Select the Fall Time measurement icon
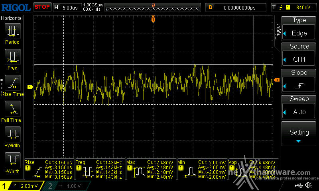 (x=13, y=109)
